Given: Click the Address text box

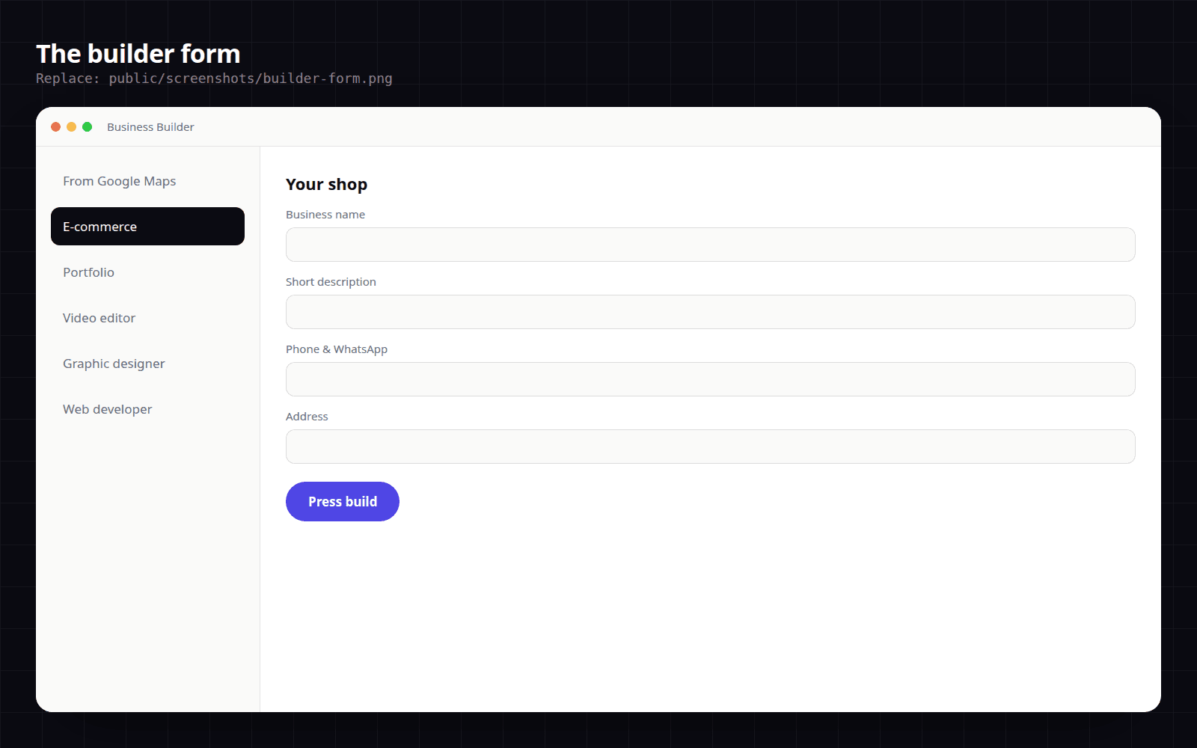Looking at the screenshot, I should pyautogui.click(x=710, y=447).
